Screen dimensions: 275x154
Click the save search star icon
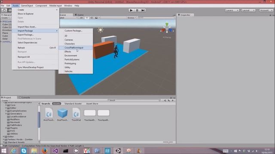point(173,101)
